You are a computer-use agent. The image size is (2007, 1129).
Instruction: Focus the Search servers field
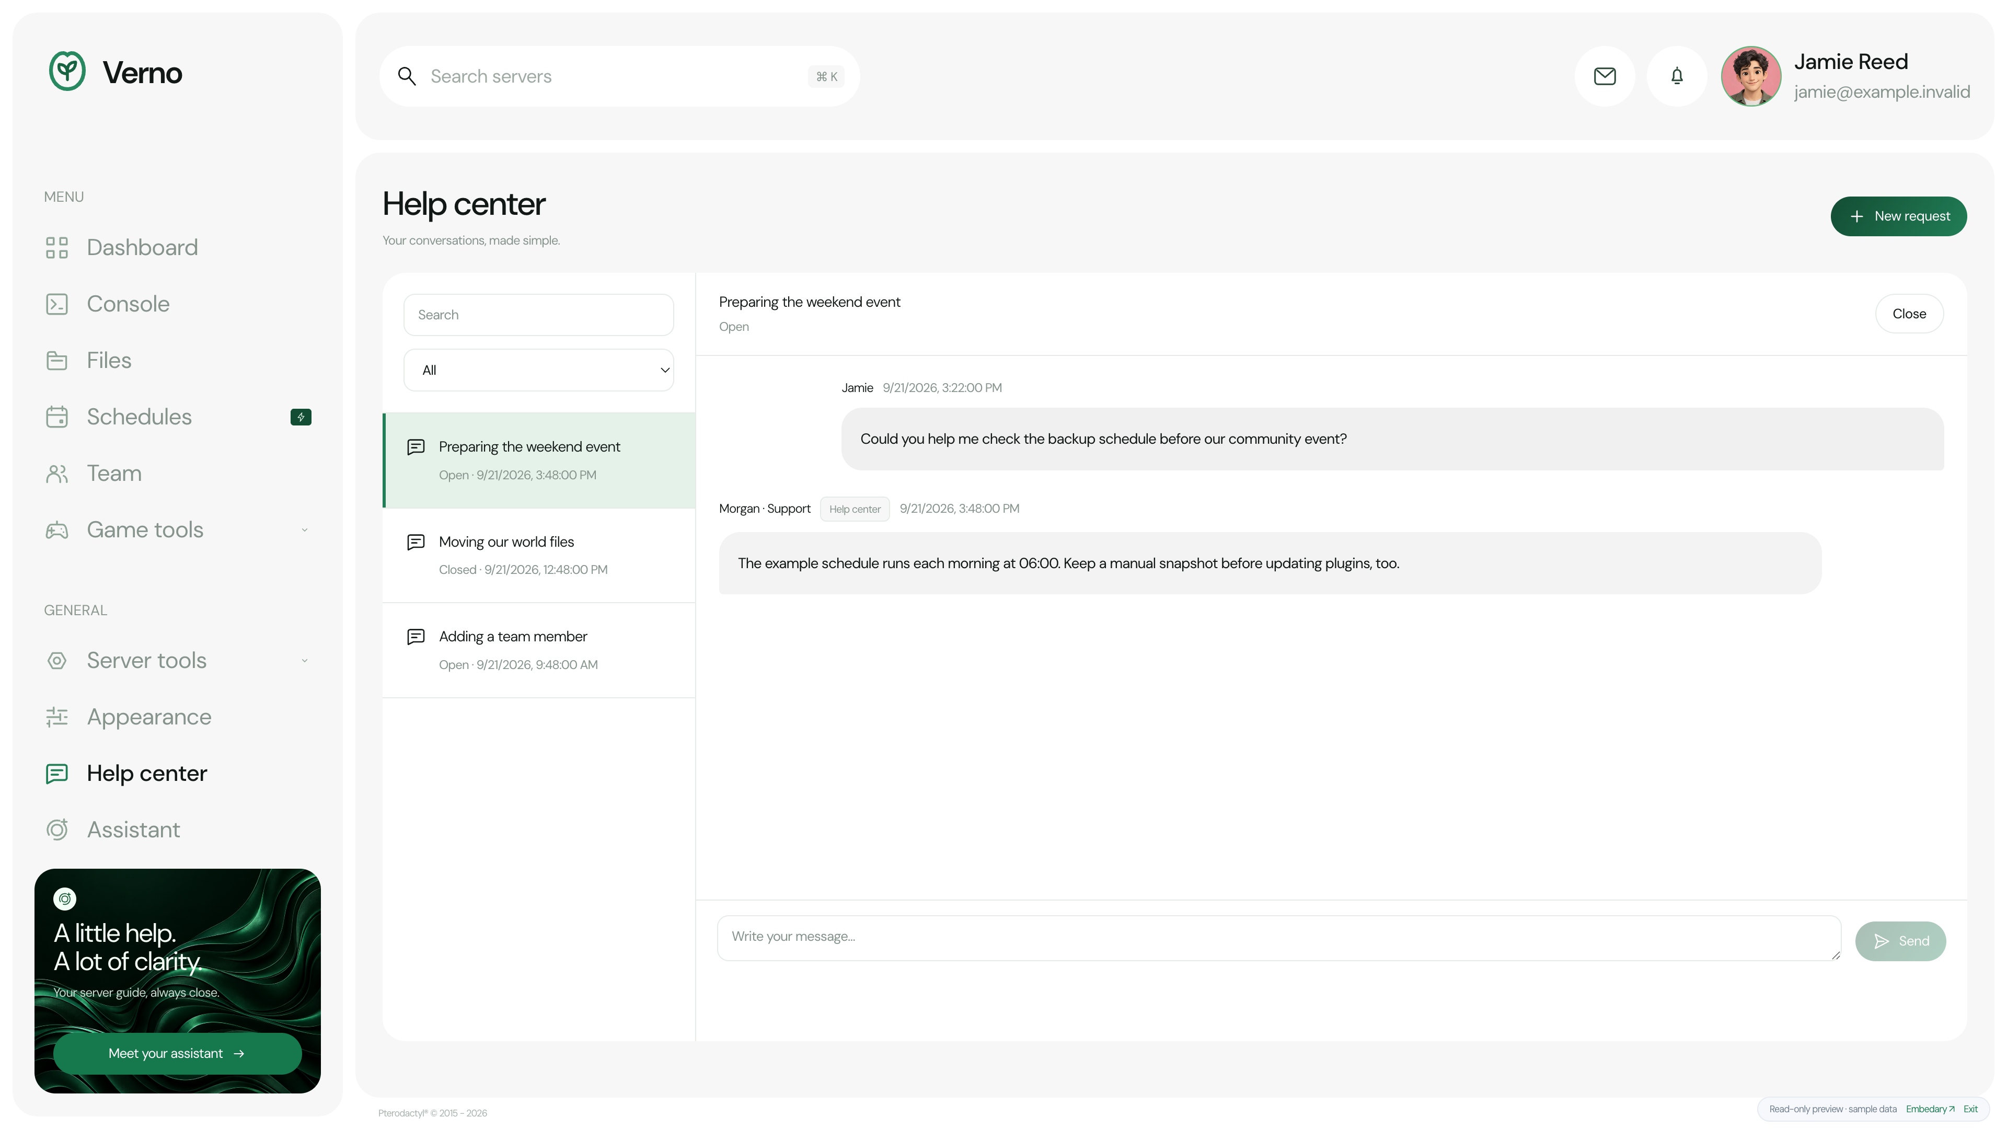(x=619, y=76)
